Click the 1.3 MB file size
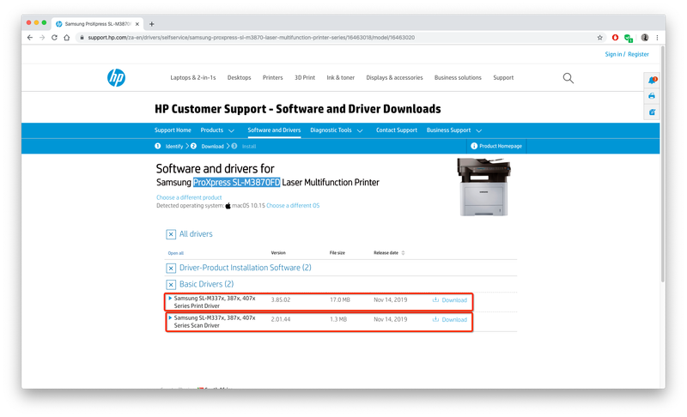Image resolution: width=687 pixels, height=417 pixels. [338, 319]
